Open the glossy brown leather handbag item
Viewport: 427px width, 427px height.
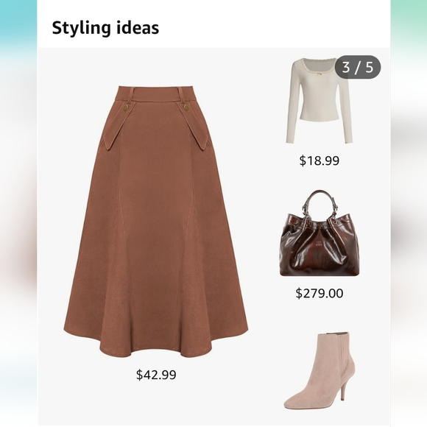[x=320, y=233]
